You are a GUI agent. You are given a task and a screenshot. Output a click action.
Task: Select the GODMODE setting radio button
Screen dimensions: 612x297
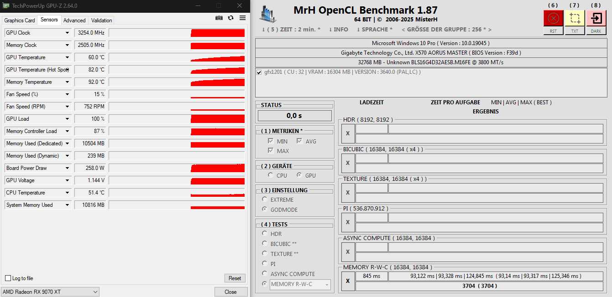pyautogui.click(x=265, y=209)
